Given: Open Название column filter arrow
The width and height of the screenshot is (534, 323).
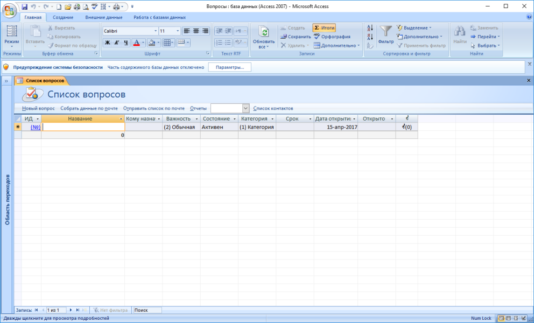Looking at the screenshot, I should pos(121,119).
